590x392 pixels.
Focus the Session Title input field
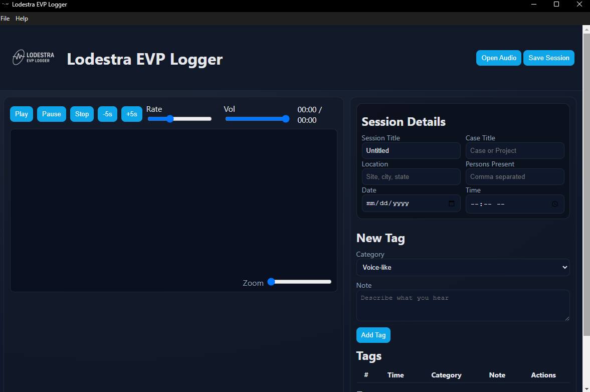click(411, 150)
